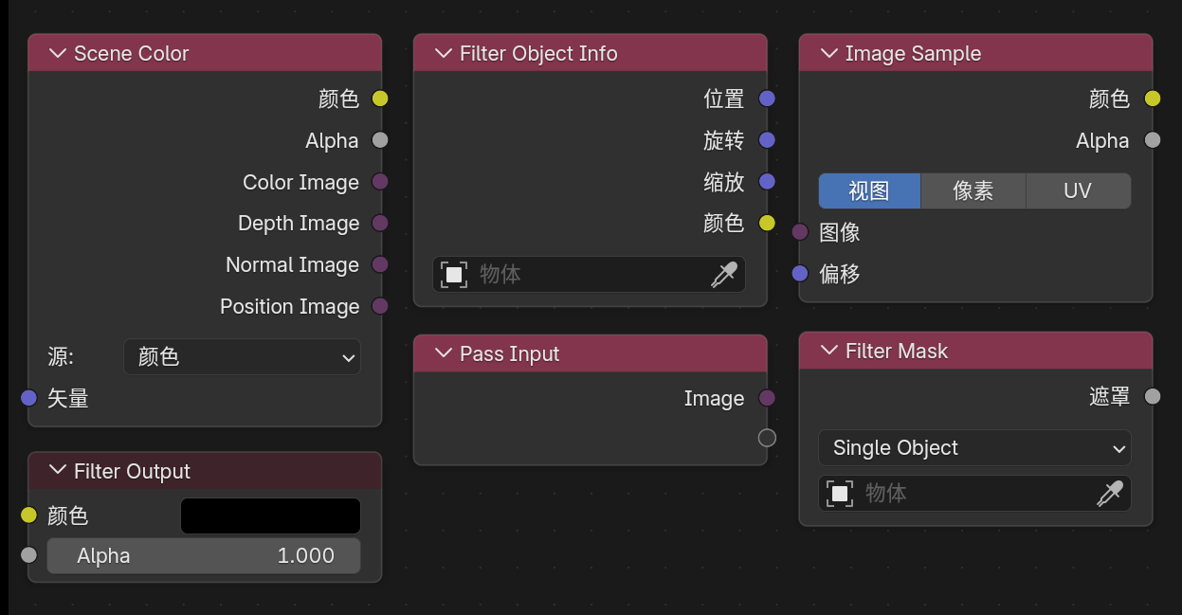Click the Alpha input socket of Filter Output
This screenshot has width=1182, height=615.
pos(29,555)
